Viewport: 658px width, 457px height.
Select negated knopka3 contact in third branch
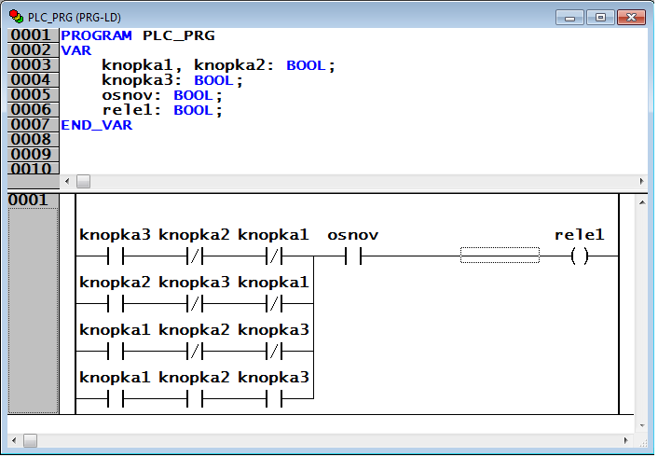click(x=274, y=352)
